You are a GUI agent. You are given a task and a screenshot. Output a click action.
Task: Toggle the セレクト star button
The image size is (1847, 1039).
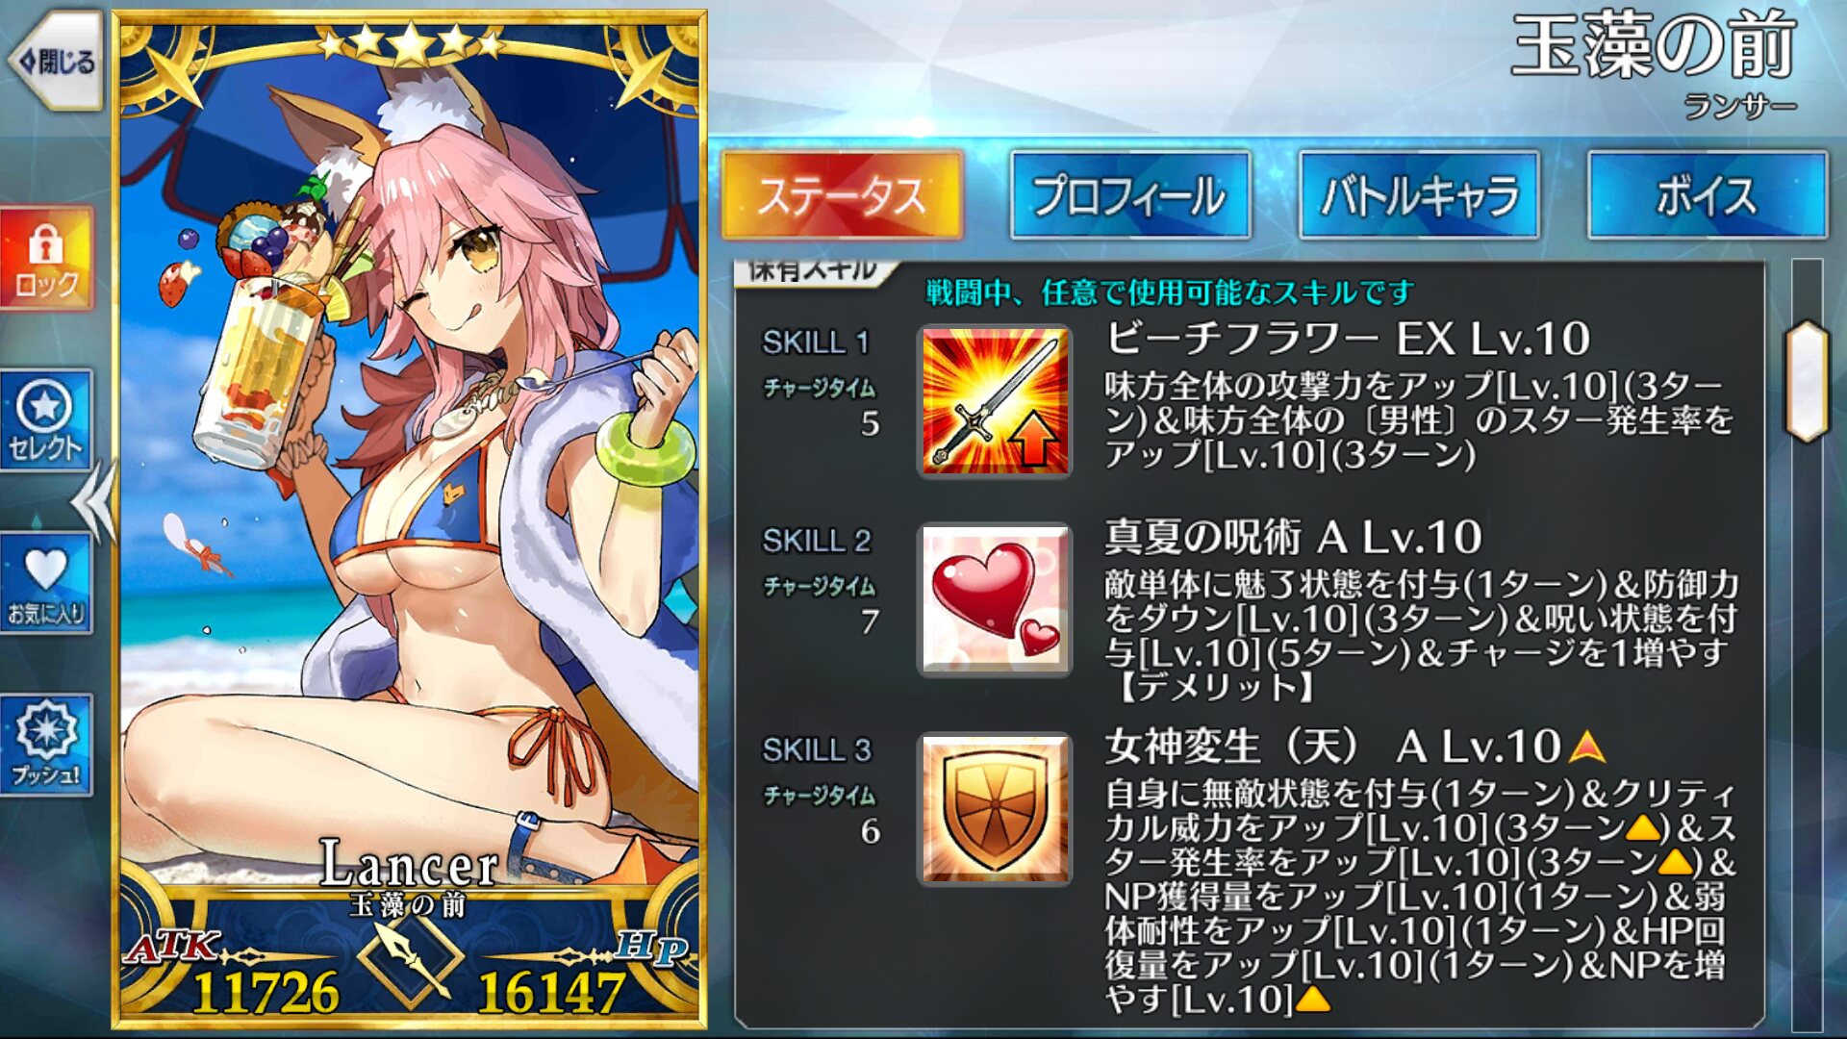click(x=46, y=420)
